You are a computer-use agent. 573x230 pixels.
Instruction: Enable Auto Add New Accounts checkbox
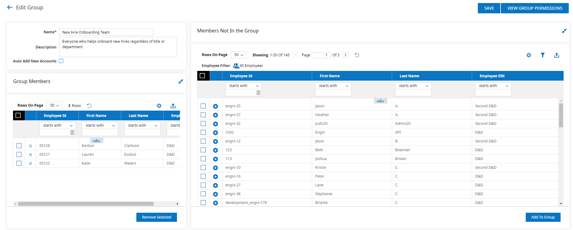coord(61,61)
